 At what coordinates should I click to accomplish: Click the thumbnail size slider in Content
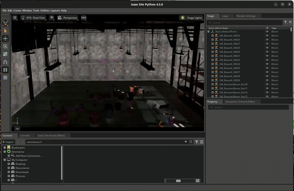pos(178,181)
